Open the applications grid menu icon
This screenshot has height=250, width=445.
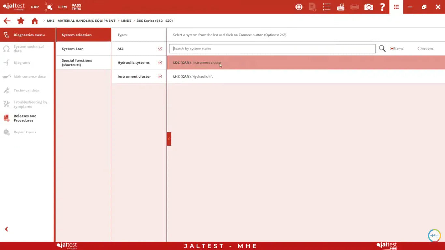pos(396,7)
